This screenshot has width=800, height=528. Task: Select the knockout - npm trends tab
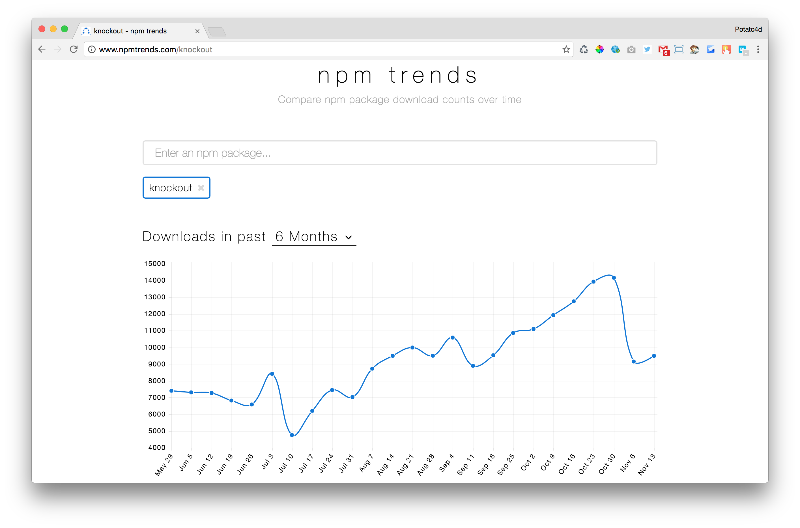(135, 31)
